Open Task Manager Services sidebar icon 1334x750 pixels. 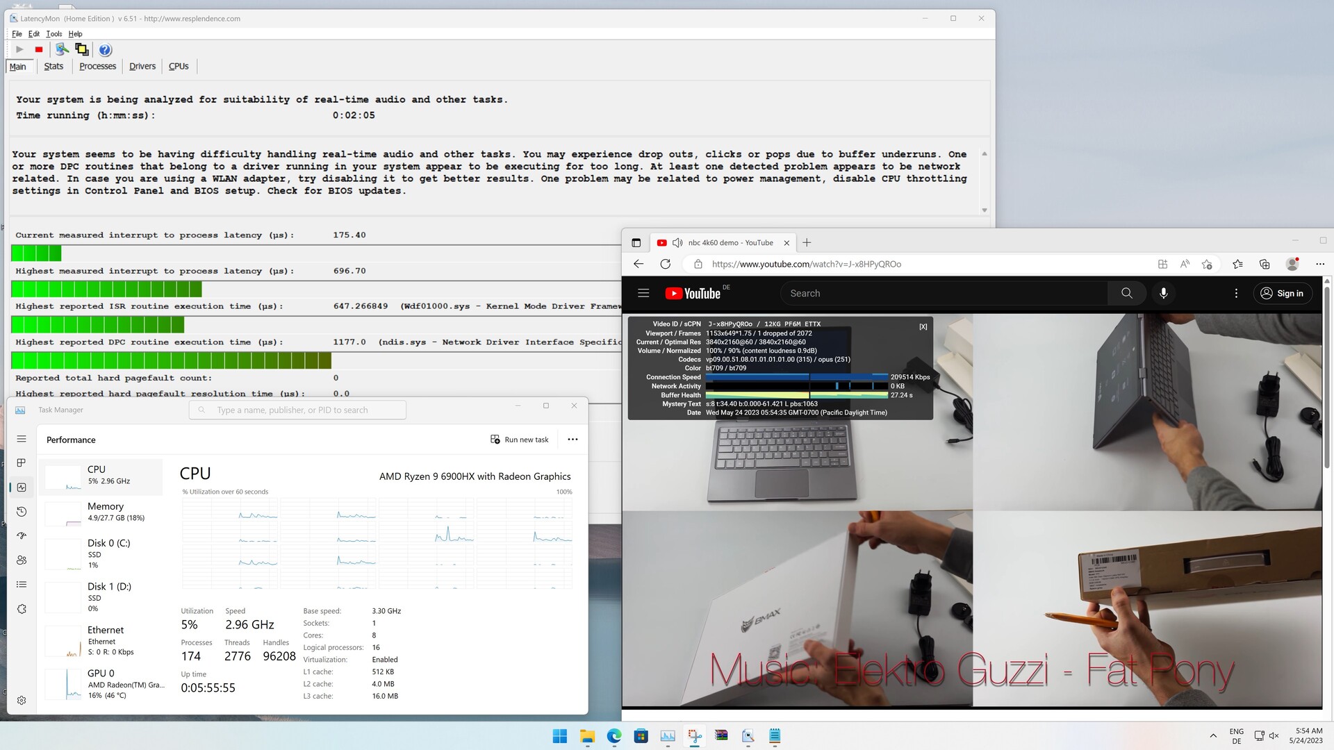[22, 609]
